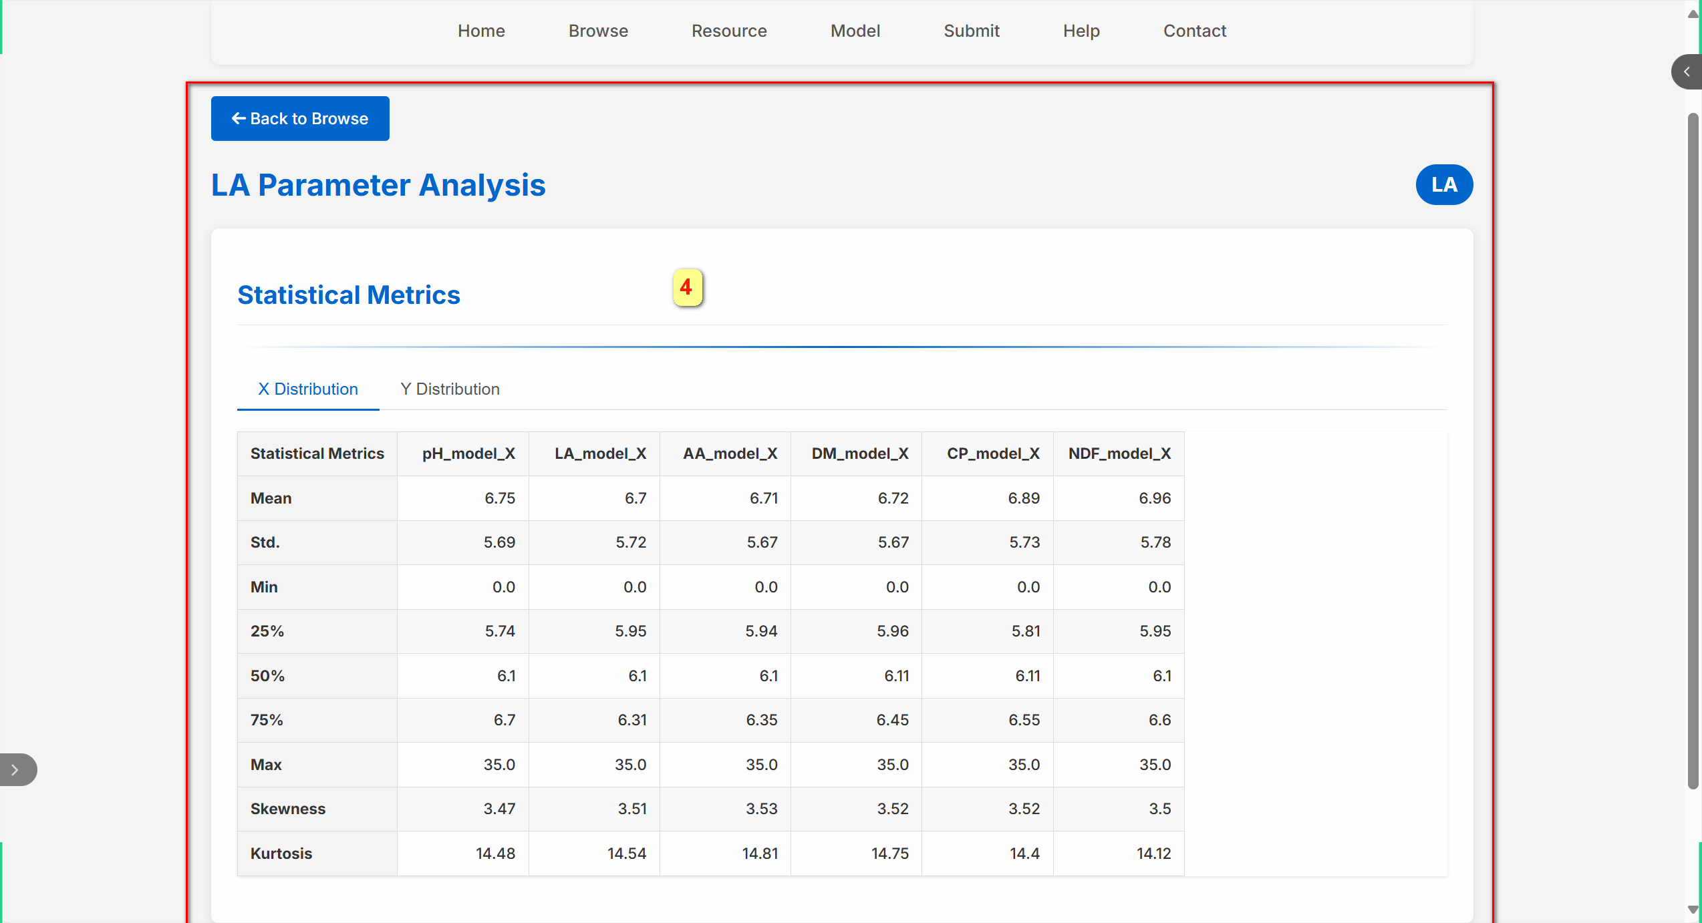Select the X Distribution tab
The height and width of the screenshot is (923, 1702).
(x=308, y=389)
